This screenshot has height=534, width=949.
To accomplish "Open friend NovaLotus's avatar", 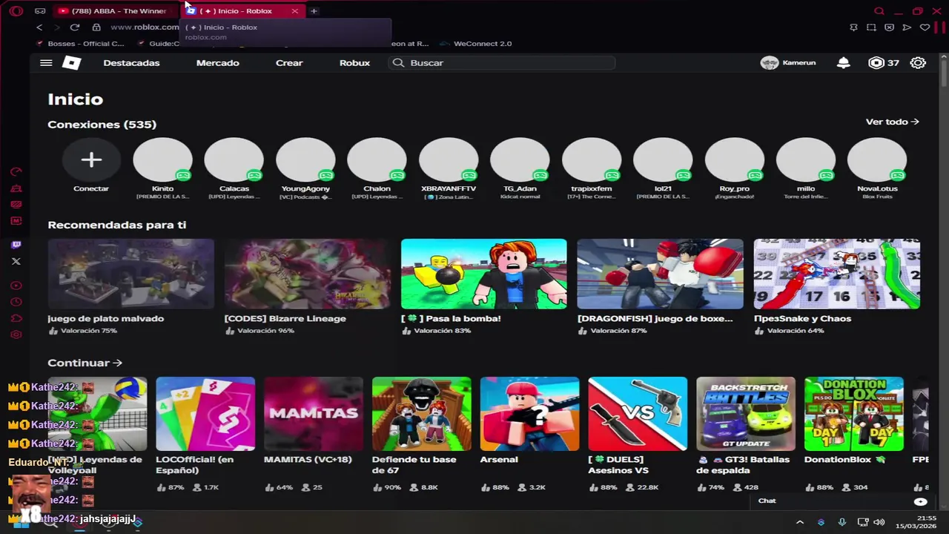I will [877, 159].
